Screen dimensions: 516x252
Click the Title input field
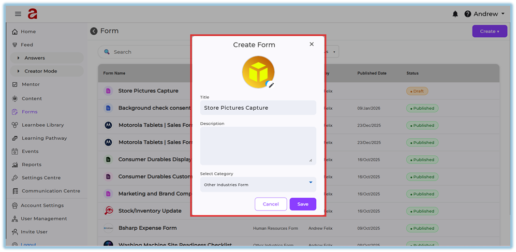tap(258, 108)
